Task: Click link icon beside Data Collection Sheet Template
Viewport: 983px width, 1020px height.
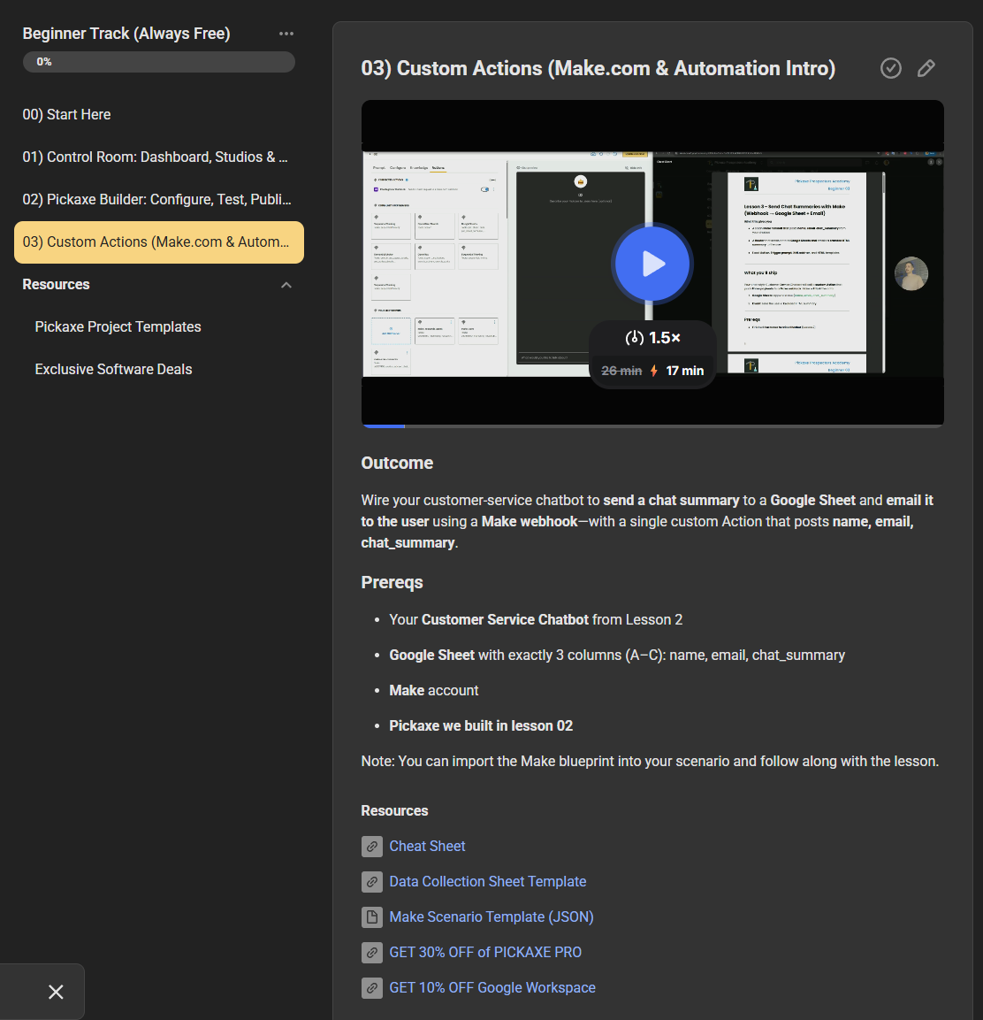Action: pyautogui.click(x=372, y=881)
